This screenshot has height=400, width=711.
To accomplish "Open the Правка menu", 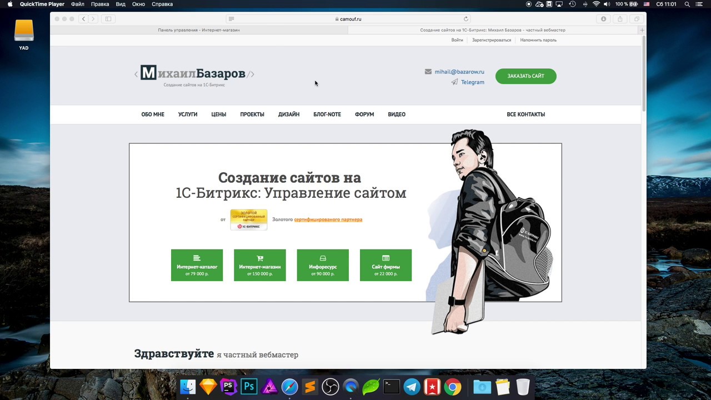I will (100, 4).
